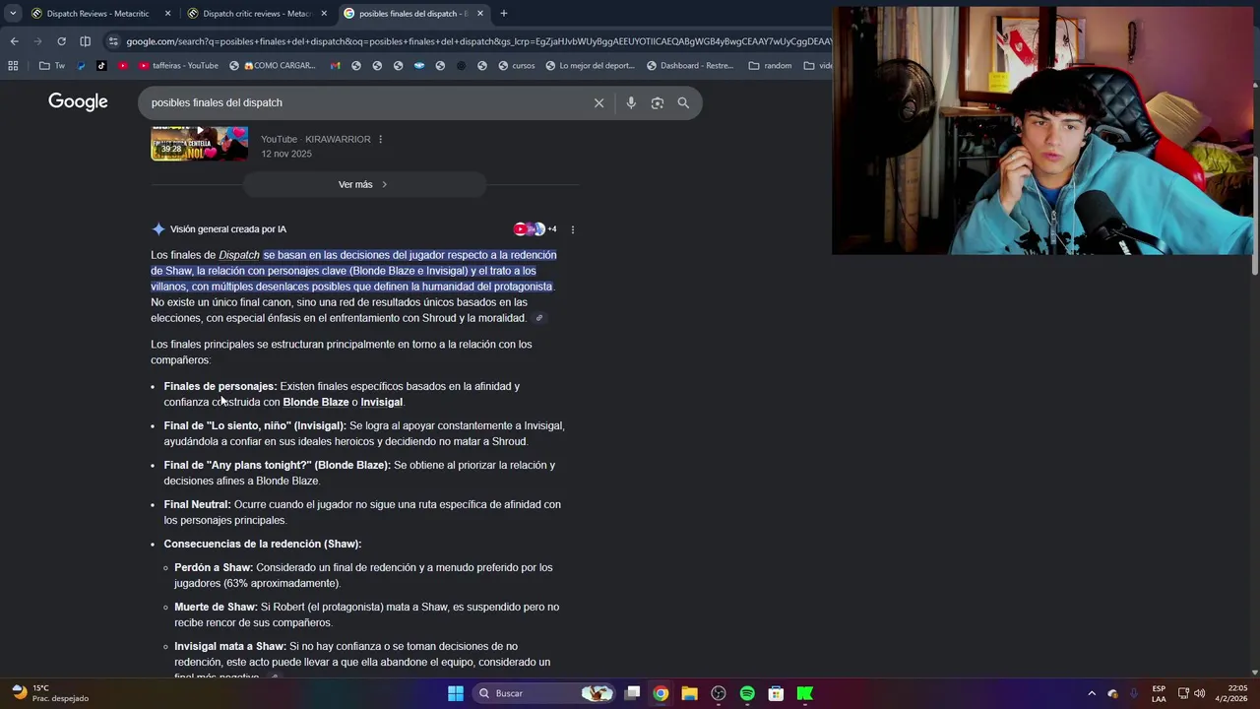Open Microsoft Store from the taskbar
This screenshot has width=1260, height=709.
tap(776, 693)
